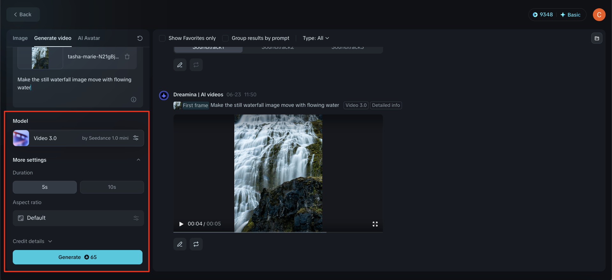
Task: Delete the uploaded tasha-marie image
Action: tap(127, 57)
